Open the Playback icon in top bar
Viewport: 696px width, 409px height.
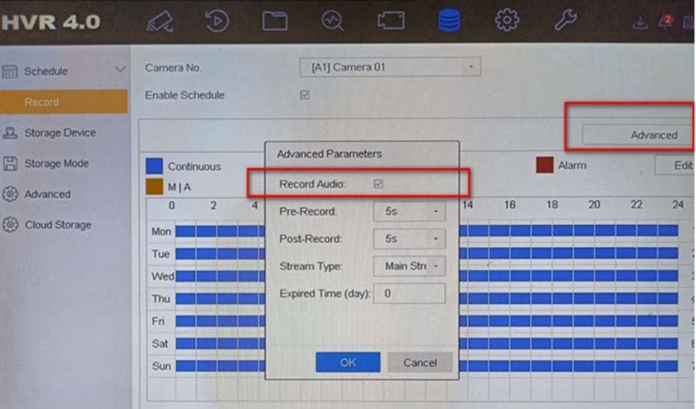click(x=217, y=21)
